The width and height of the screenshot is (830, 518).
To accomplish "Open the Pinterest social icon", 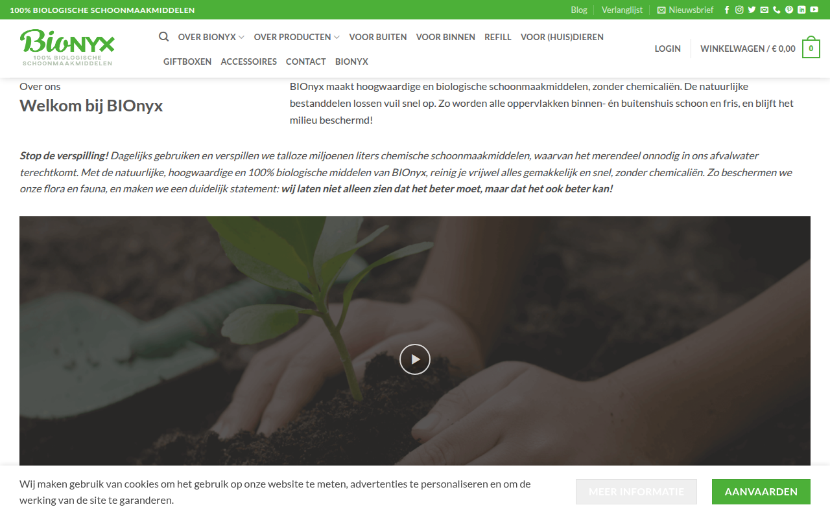I will click(x=789, y=10).
